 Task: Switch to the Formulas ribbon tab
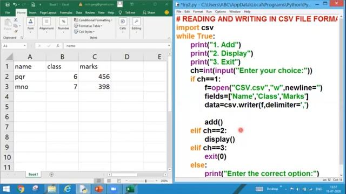[x=66, y=13]
